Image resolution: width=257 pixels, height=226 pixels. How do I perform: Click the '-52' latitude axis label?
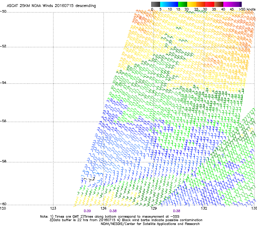pos(3,46)
